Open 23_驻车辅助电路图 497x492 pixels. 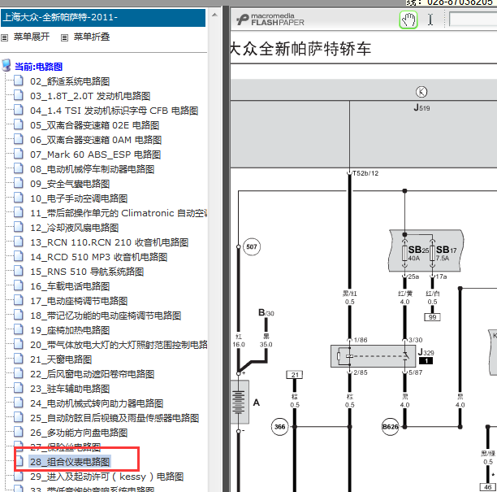click(70, 389)
